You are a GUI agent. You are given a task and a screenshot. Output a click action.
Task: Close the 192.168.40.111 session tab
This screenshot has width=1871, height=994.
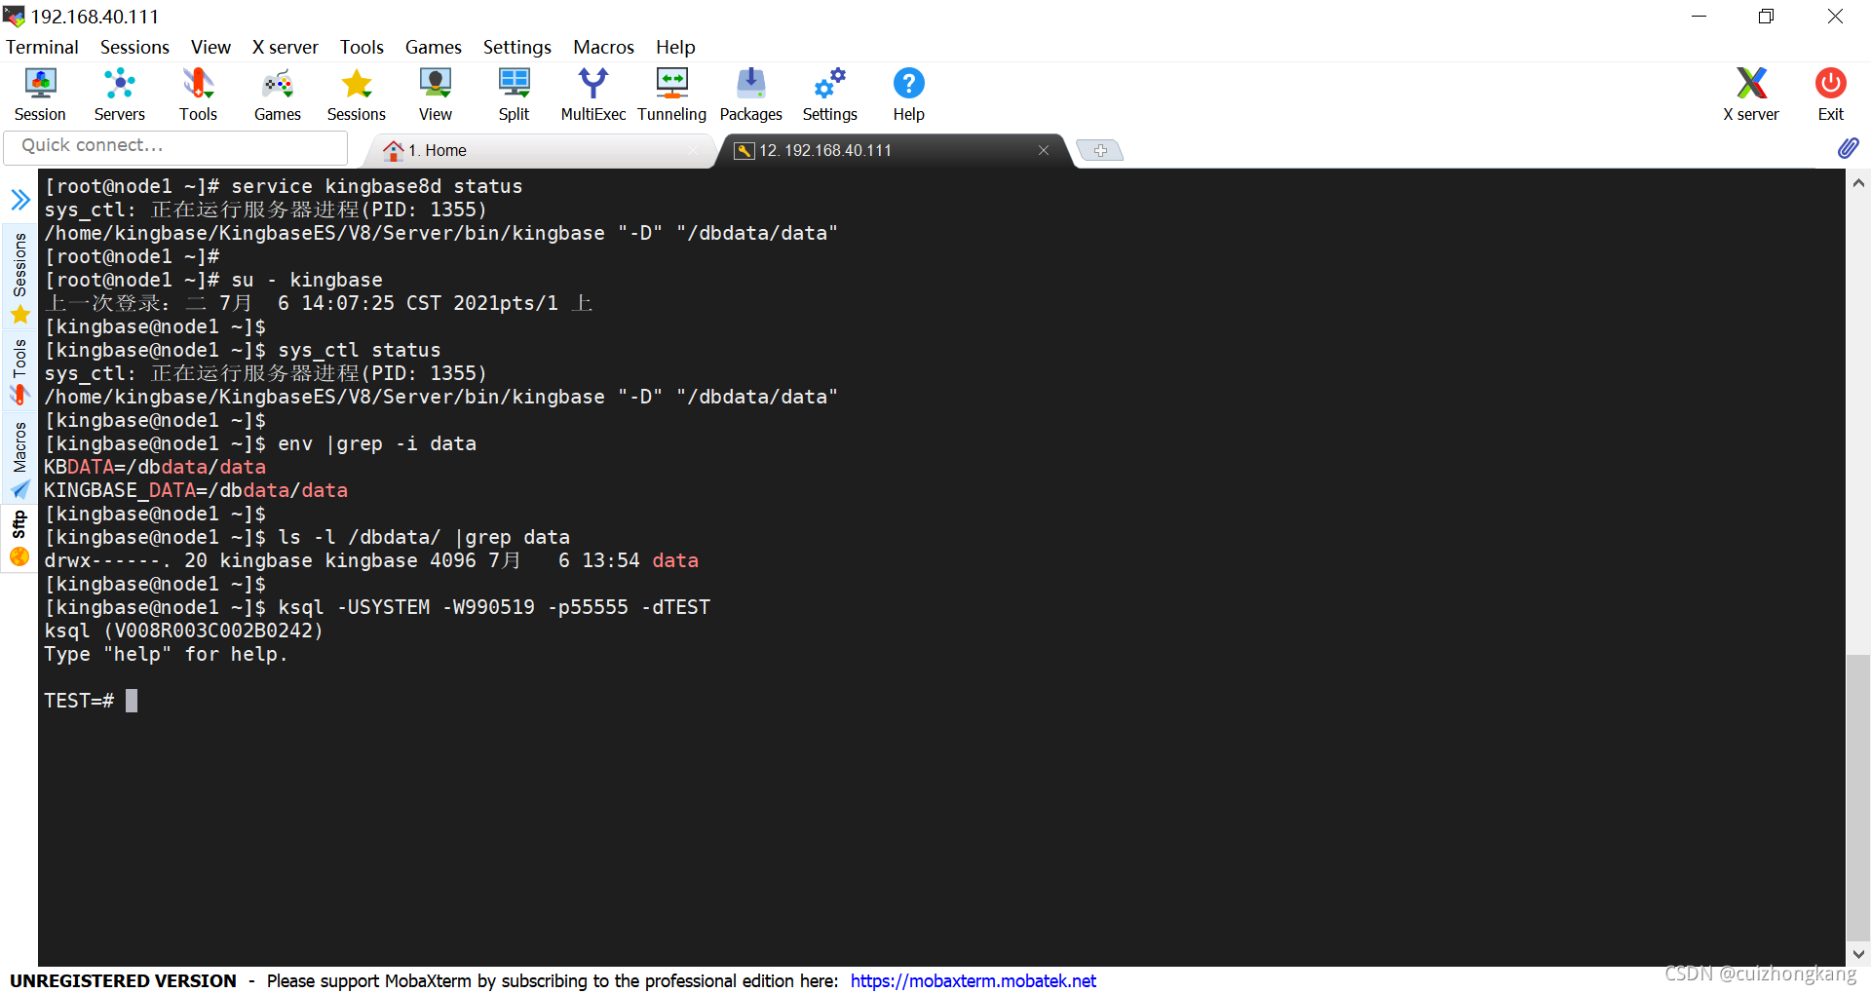tap(1043, 150)
